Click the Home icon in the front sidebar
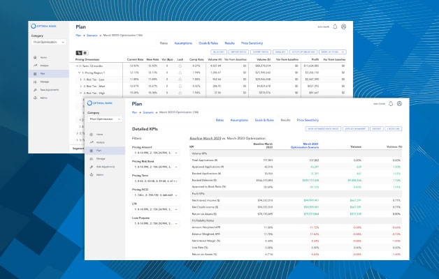The width and height of the screenshot is (439, 279). 91,133
